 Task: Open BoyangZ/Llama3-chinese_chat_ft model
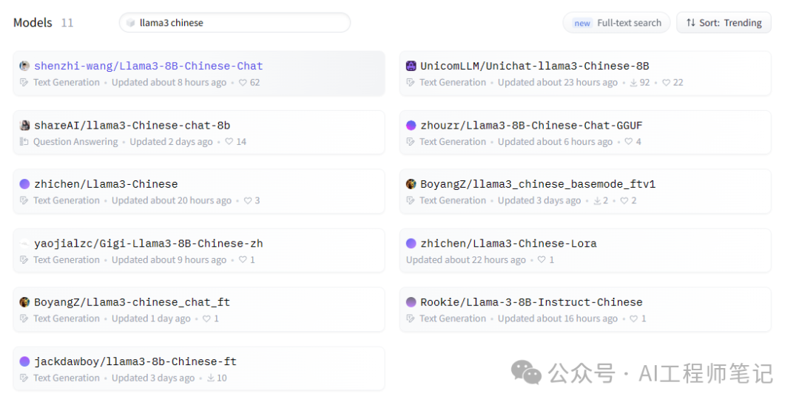coord(132,302)
